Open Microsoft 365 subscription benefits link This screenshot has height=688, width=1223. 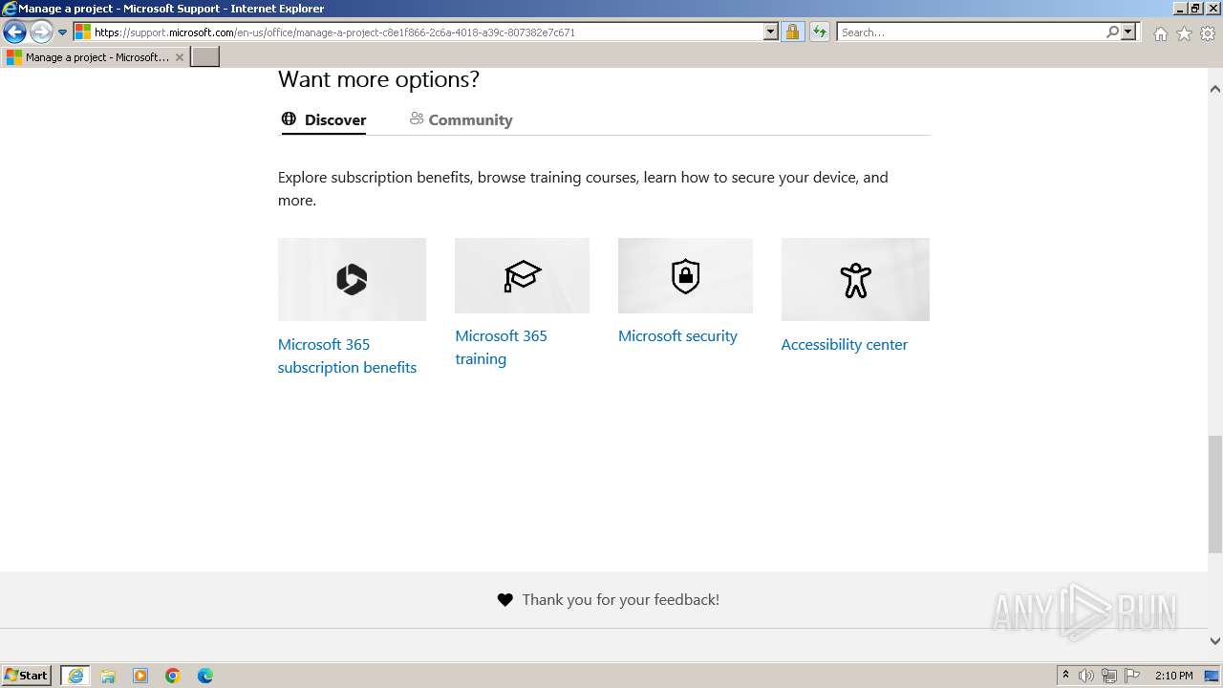347,355
